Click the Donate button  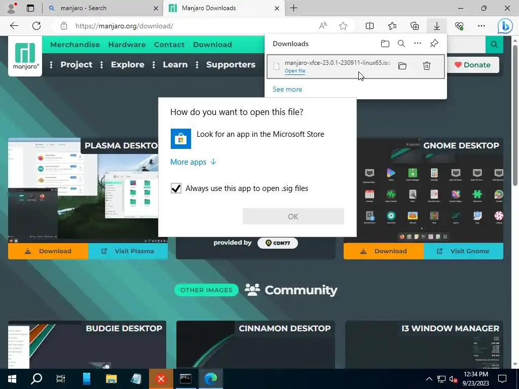473,65
